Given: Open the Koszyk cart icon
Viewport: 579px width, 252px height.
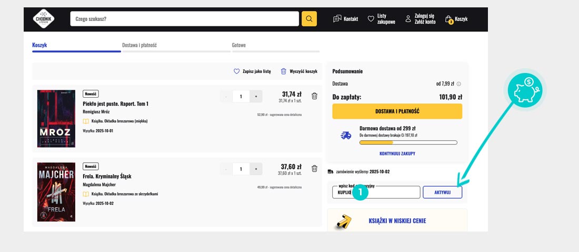Looking at the screenshot, I should point(448,19).
